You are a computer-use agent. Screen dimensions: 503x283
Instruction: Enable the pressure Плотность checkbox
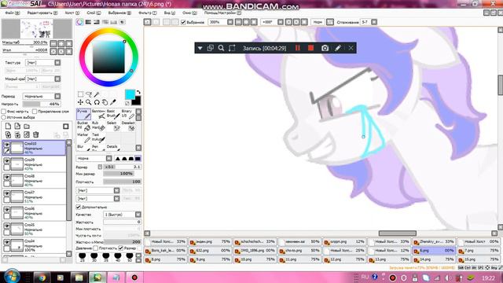[96, 248]
